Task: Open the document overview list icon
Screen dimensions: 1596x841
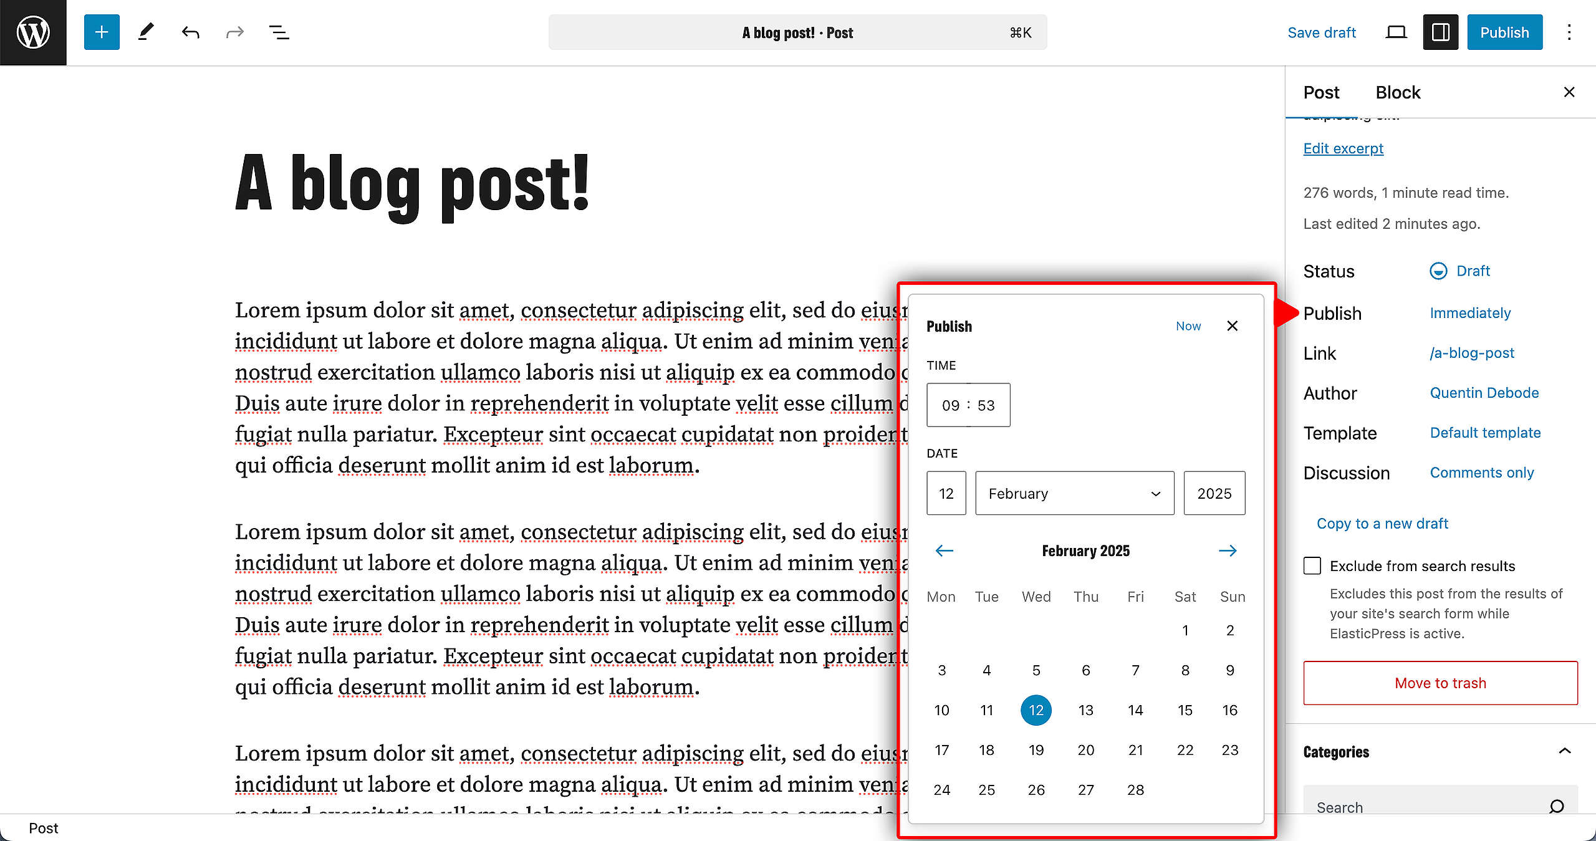Action: point(279,32)
